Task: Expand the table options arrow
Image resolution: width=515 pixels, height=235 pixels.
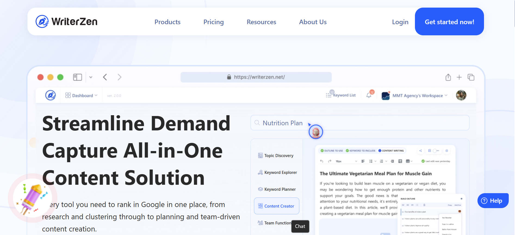Action: (412, 161)
